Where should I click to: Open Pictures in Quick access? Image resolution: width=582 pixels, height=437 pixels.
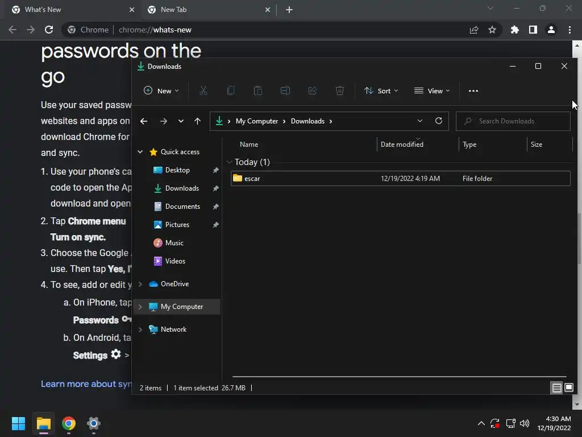click(x=177, y=225)
